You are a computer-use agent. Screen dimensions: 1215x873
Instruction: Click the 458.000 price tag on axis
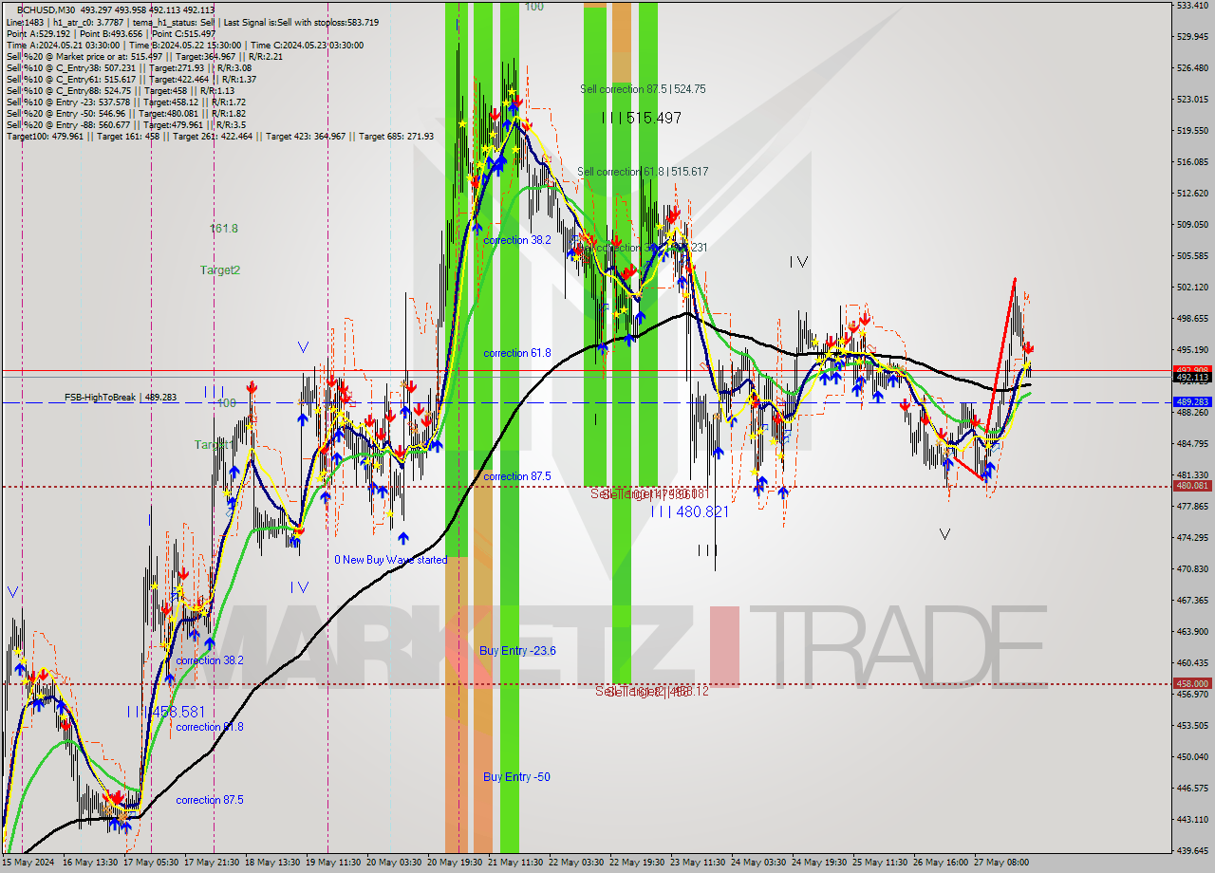[1192, 683]
